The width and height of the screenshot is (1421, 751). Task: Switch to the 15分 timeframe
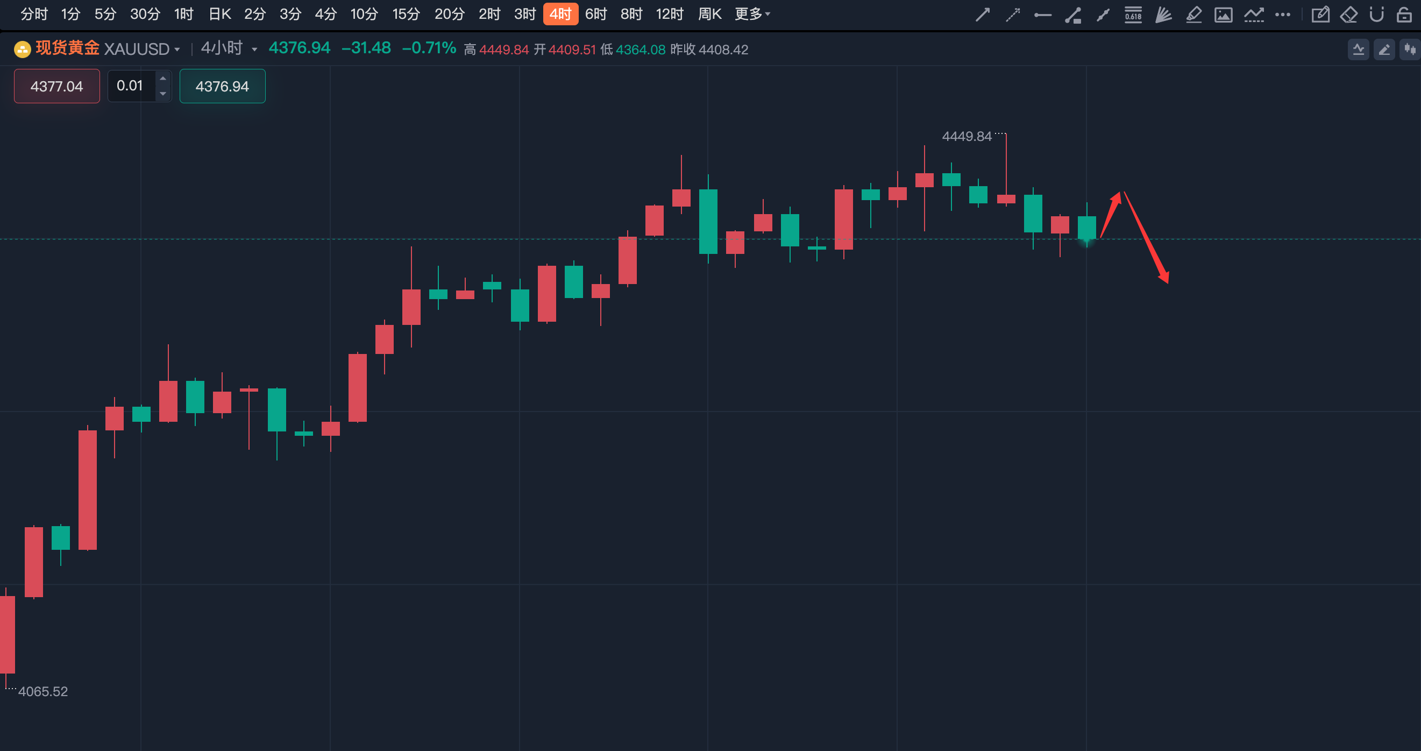tap(406, 14)
